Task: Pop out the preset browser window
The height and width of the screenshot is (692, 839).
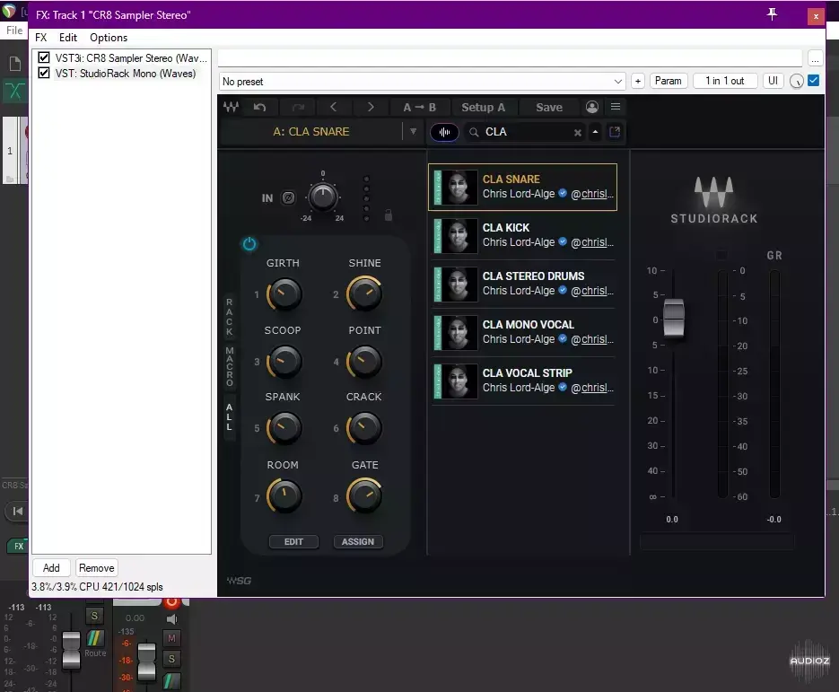Action: coord(615,132)
